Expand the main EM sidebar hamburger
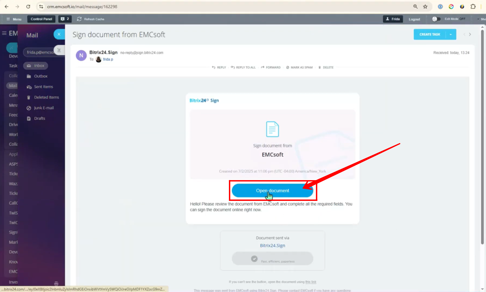Viewport: 486px width, 292px height. pos(4,33)
